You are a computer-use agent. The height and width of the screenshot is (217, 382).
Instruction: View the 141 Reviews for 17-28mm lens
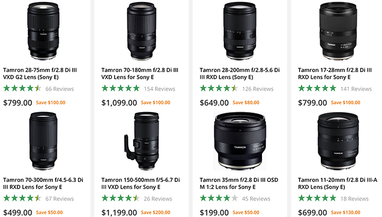click(x=356, y=89)
